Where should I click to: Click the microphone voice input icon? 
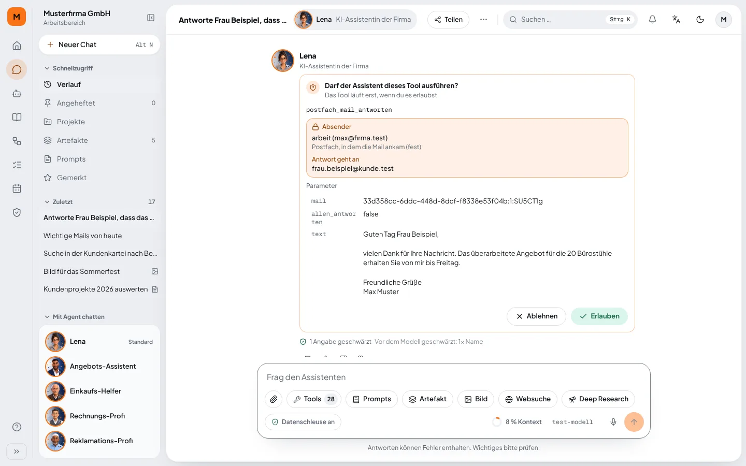click(x=613, y=422)
